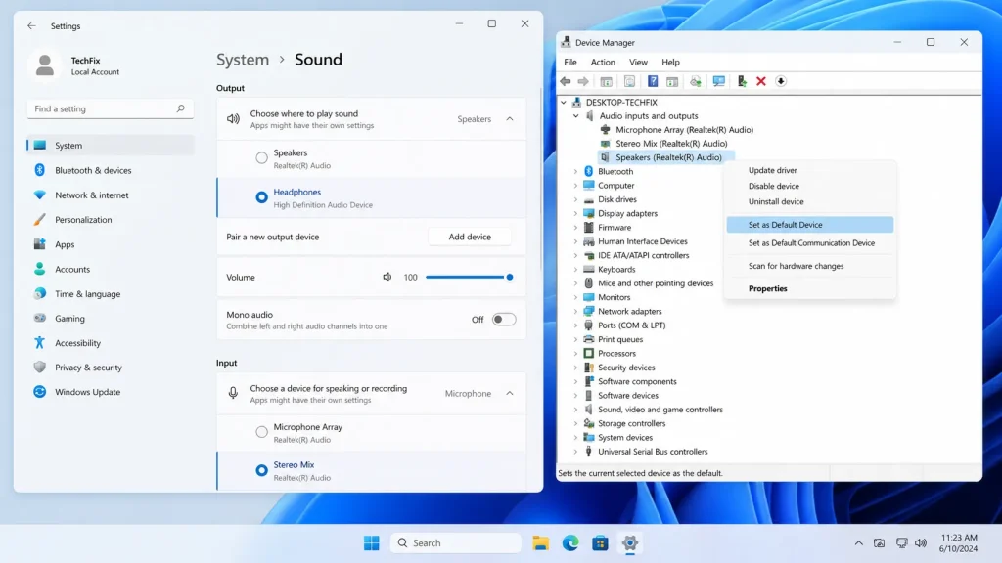Select the Speakers output radio button
Viewport: 1002px width, 563px height.
click(x=261, y=157)
